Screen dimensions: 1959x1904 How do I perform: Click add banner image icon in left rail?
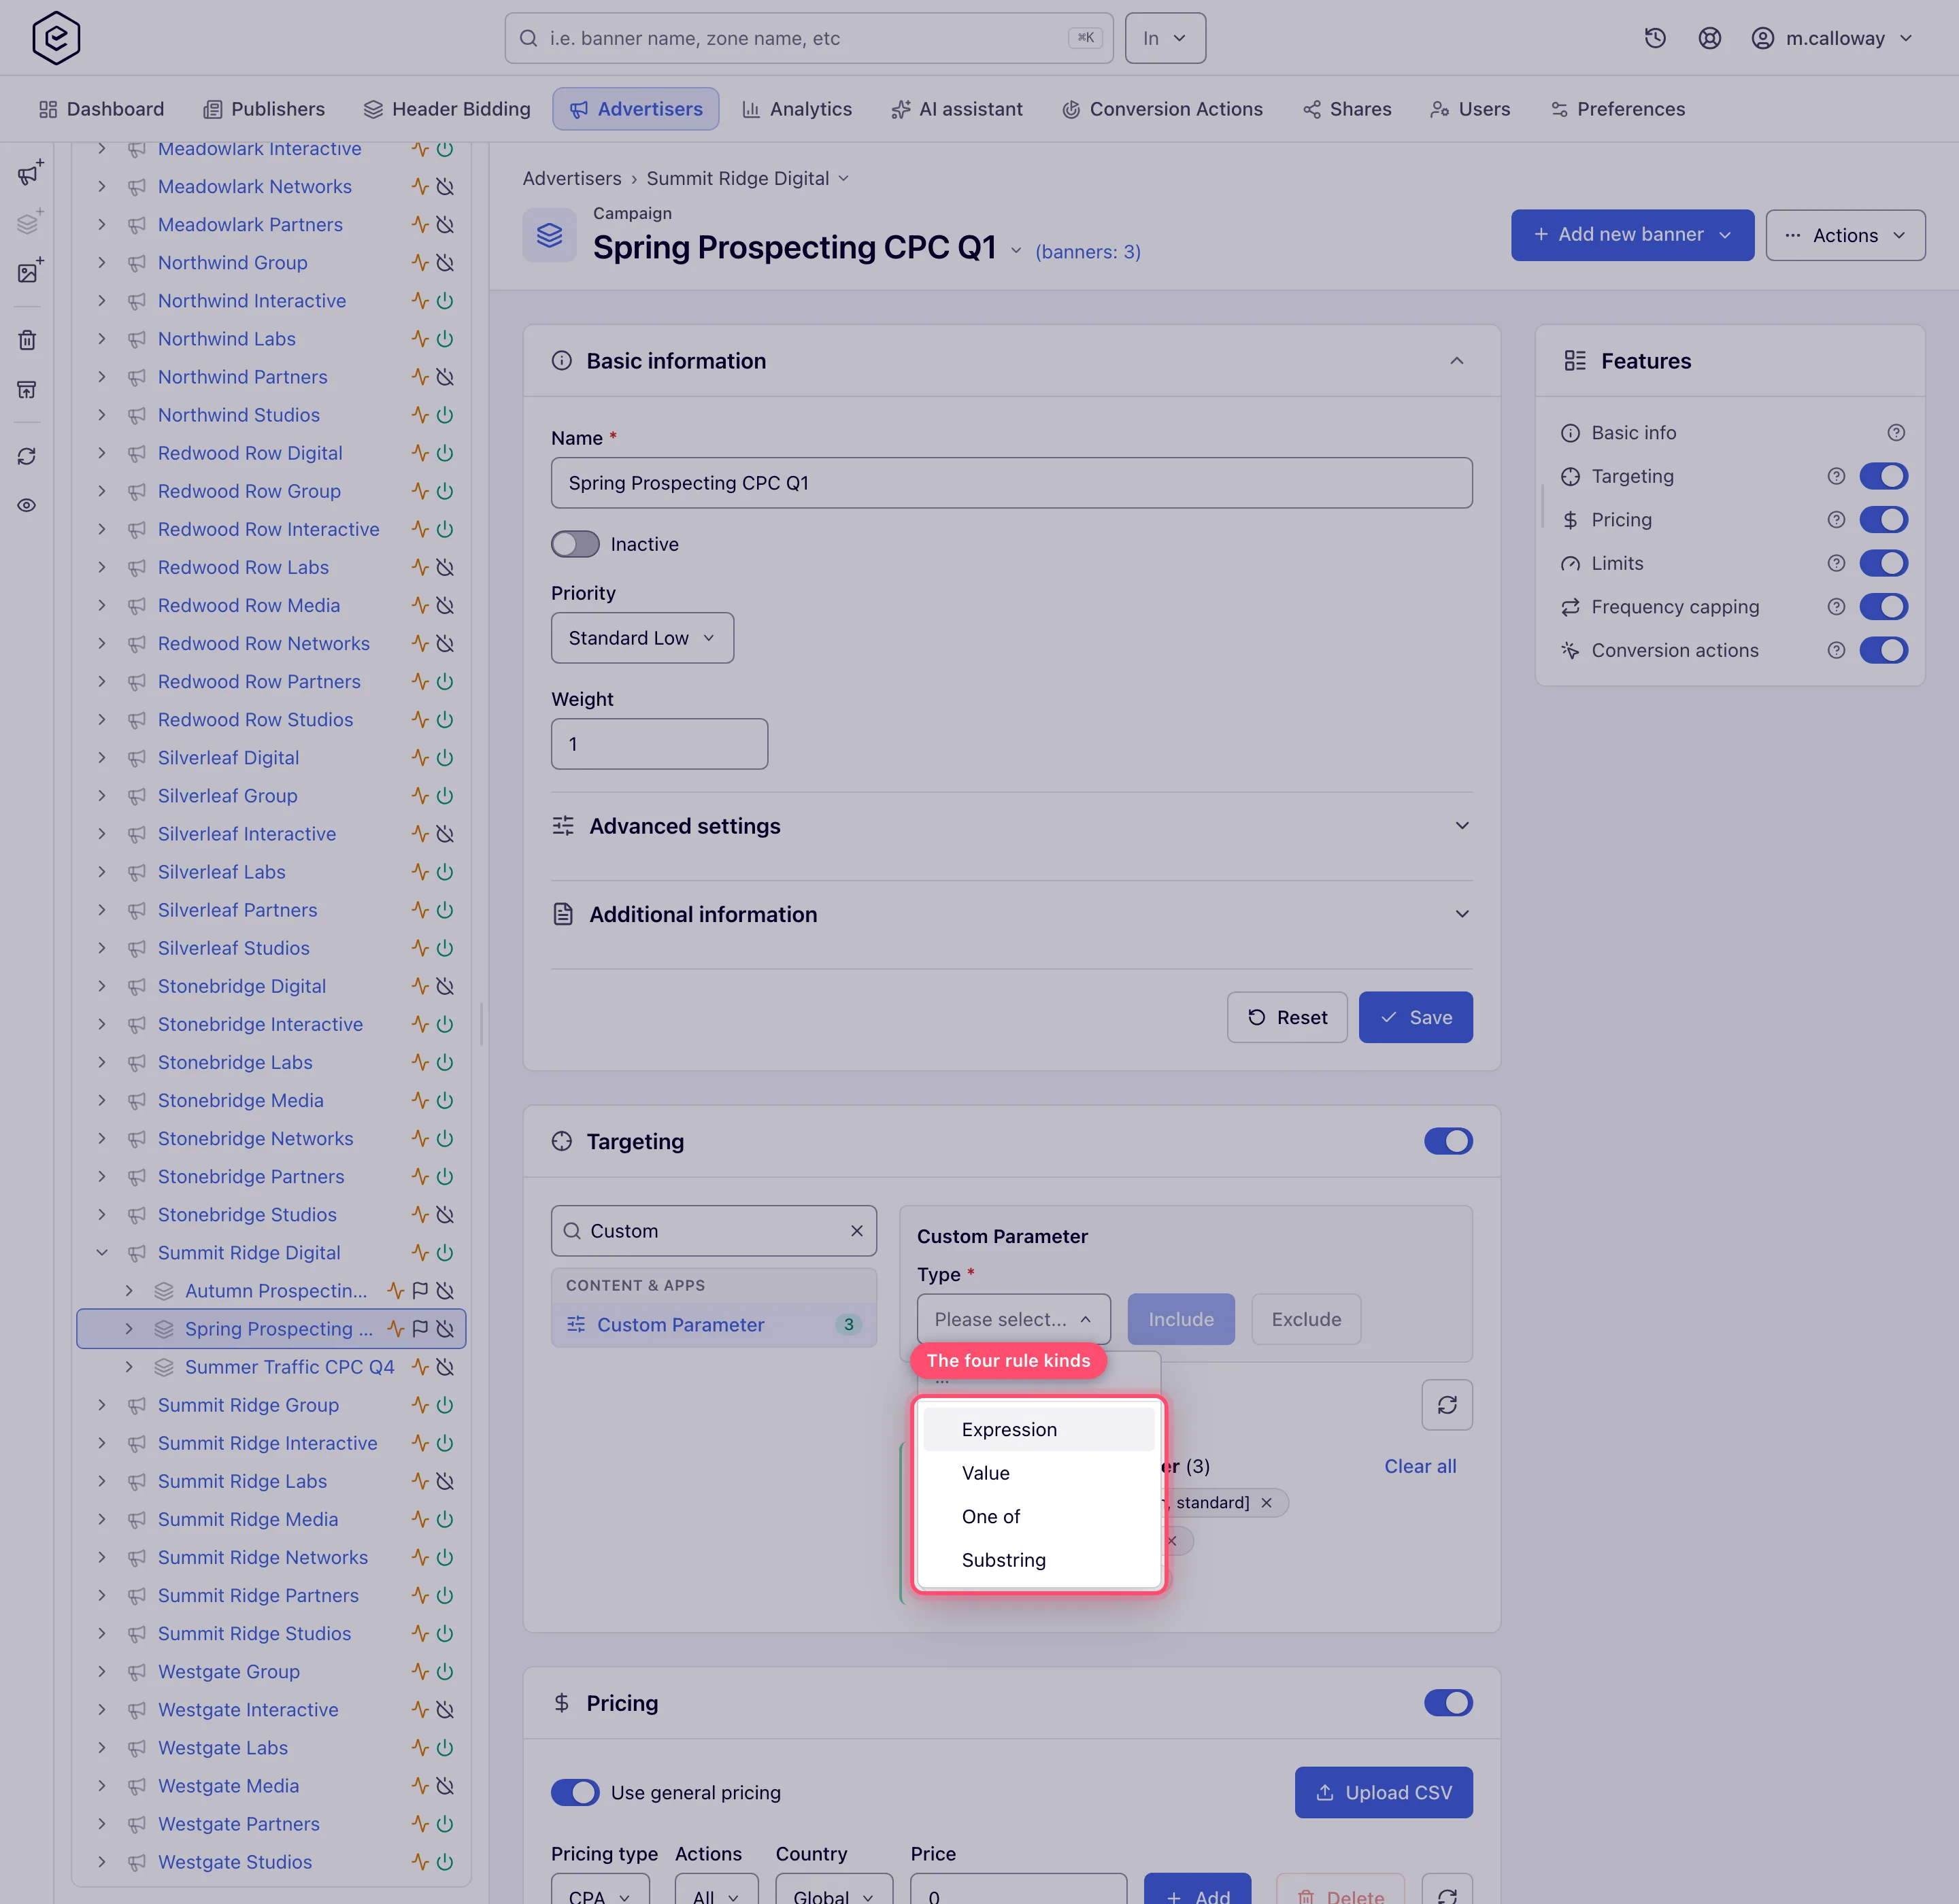pyautogui.click(x=29, y=271)
